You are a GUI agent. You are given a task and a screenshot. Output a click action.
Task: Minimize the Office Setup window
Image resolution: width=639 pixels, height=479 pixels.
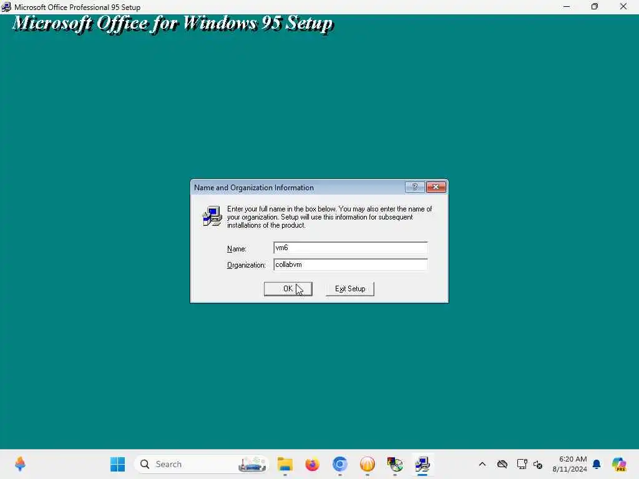tap(567, 6)
